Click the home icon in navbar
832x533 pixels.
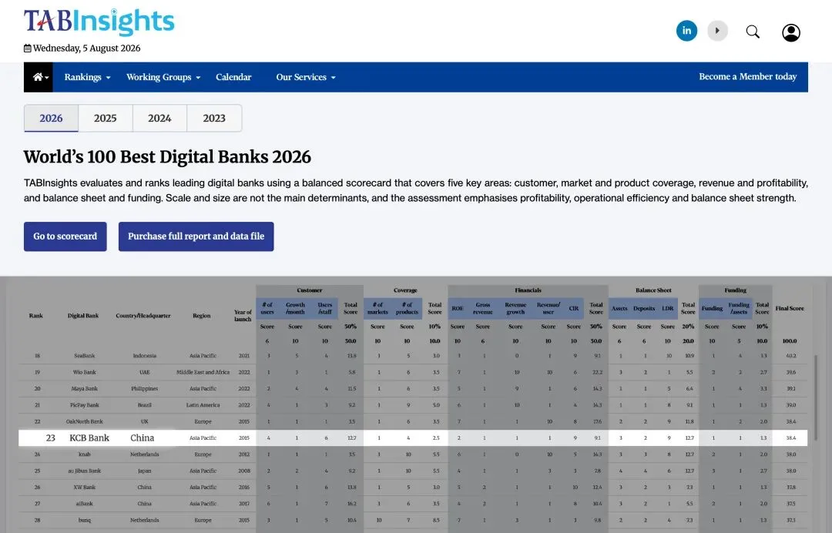[39, 77]
